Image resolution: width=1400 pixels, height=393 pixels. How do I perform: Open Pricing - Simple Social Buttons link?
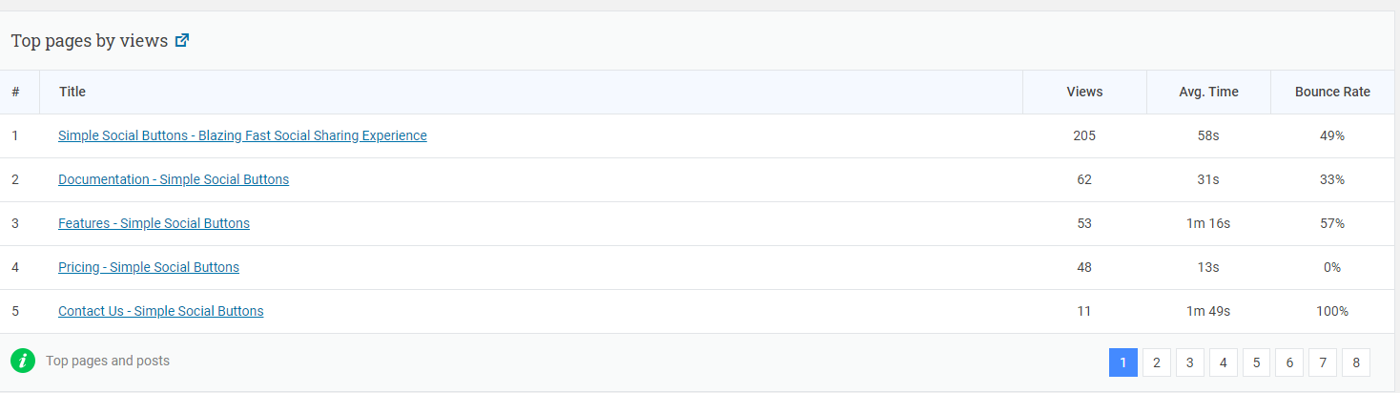tap(149, 267)
